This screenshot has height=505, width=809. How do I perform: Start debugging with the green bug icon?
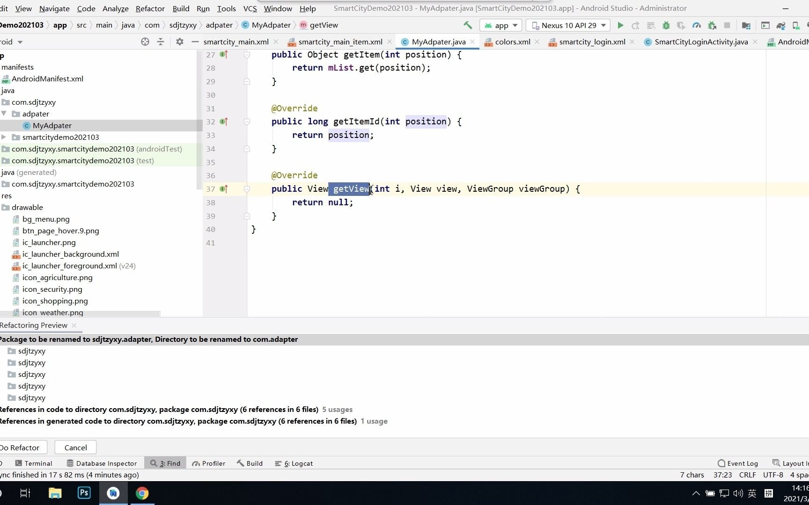pos(666,25)
